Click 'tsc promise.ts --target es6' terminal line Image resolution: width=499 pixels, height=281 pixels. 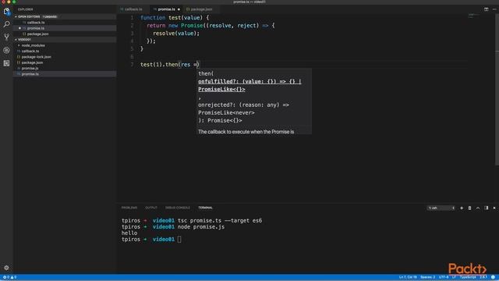coord(220,220)
